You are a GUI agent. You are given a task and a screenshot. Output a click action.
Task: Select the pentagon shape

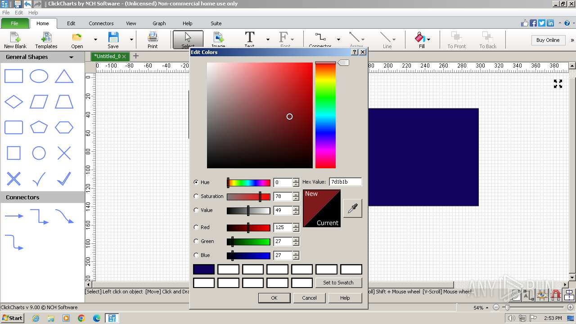point(39,127)
